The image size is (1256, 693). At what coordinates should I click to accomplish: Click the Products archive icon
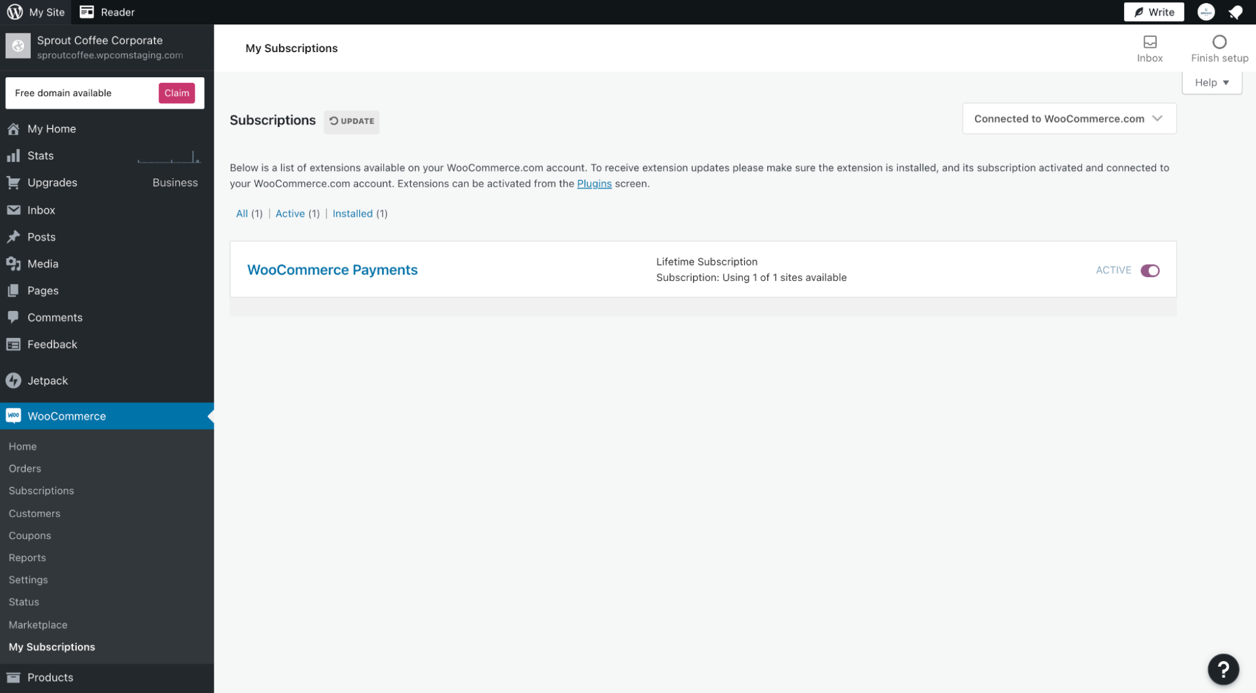pos(13,677)
